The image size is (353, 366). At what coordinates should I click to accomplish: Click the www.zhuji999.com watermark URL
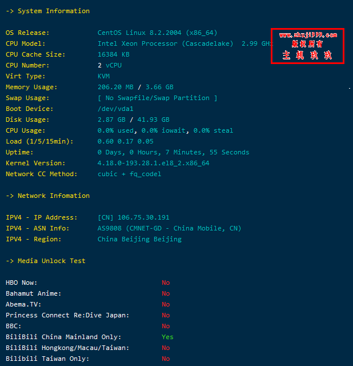point(308,35)
